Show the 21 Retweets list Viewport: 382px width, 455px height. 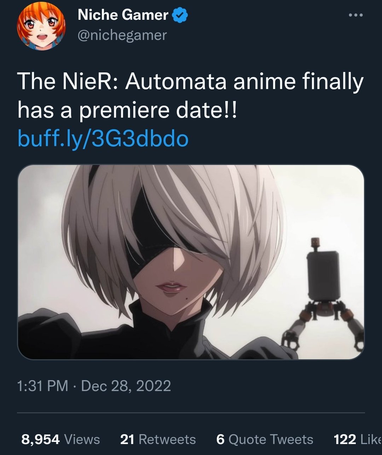[x=158, y=439]
